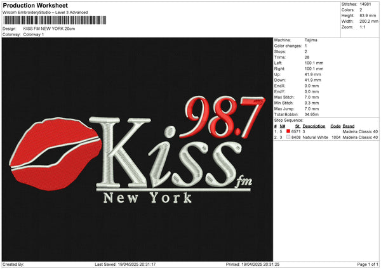Screen dimensions: 381x269
Task: Click the 'Brand' column header
Action: [349, 126]
